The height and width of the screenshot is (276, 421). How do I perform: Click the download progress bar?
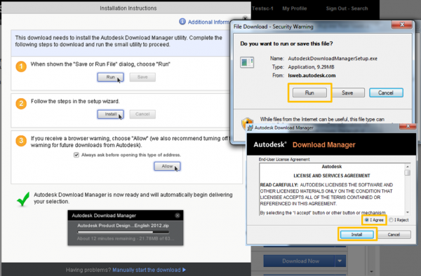123,232
